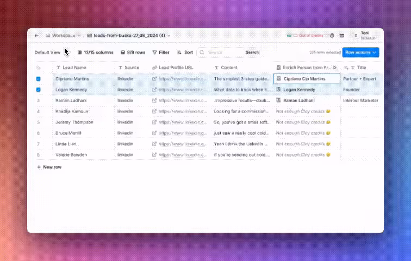Click the 'Bruce Merrill' lead name cell
The height and width of the screenshot is (261, 411).
pyautogui.click(x=84, y=133)
